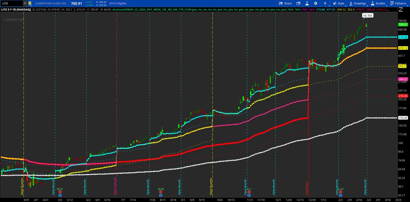The height and width of the screenshot is (202, 410).
Task: Click New Quarter label near 3/31
Action: point(23,186)
